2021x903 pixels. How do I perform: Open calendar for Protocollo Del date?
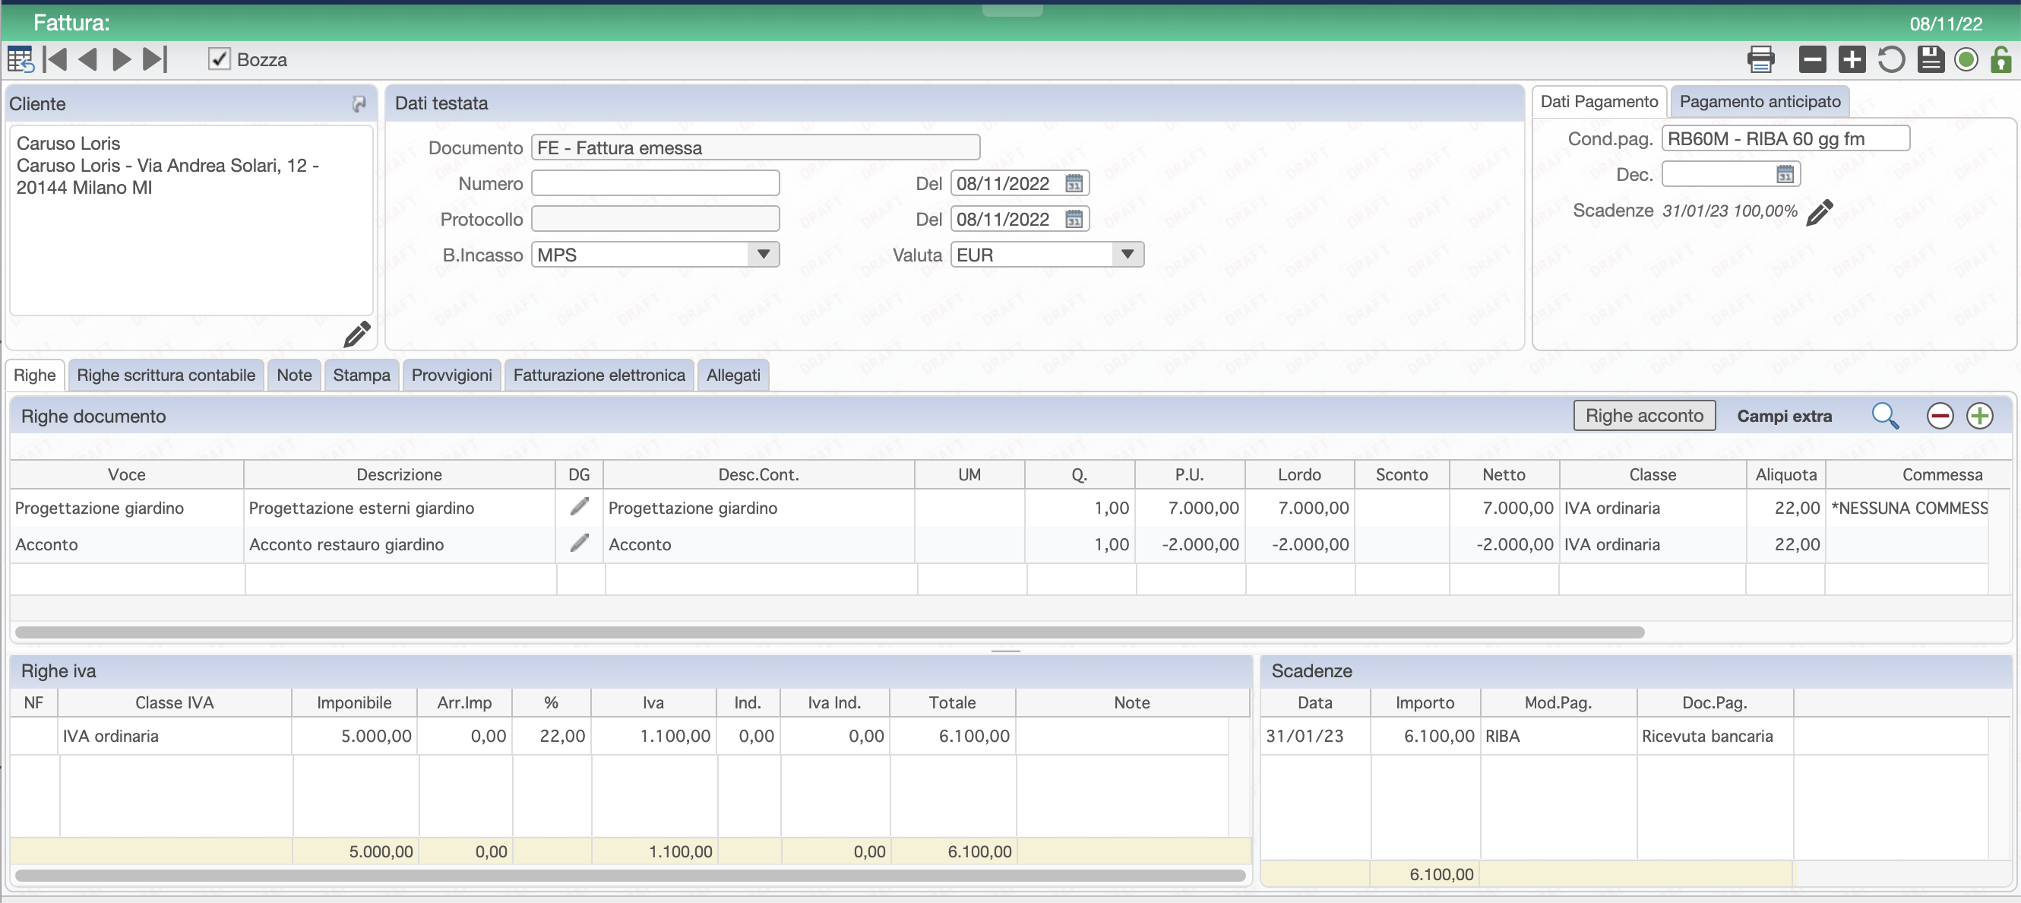[1074, 219]
